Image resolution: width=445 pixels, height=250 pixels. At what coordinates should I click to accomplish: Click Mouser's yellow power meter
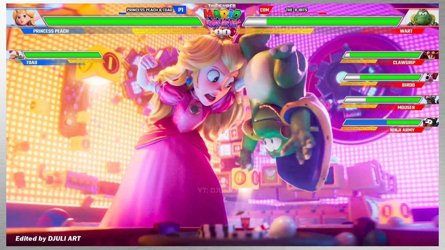click(x=359, y=106)
